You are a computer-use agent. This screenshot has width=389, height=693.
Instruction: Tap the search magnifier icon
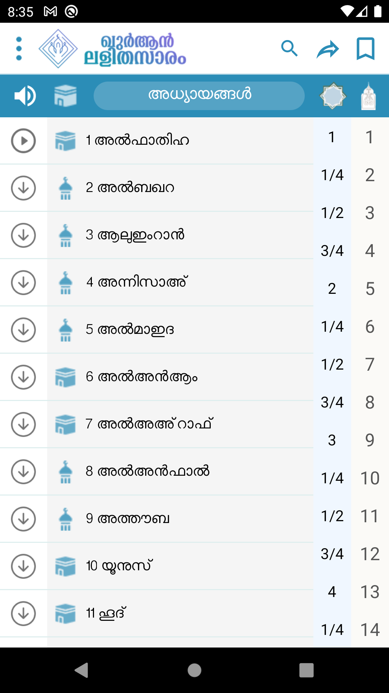point(290,49)
